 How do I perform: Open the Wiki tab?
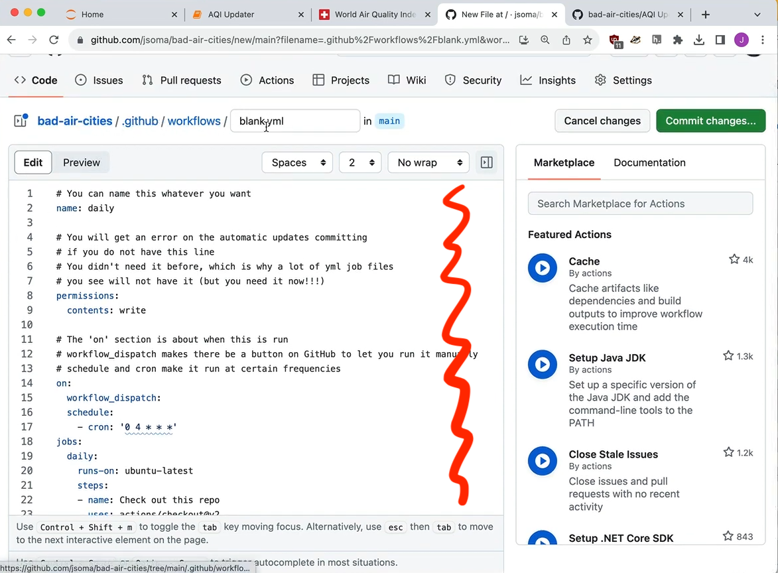click(407, 80)
